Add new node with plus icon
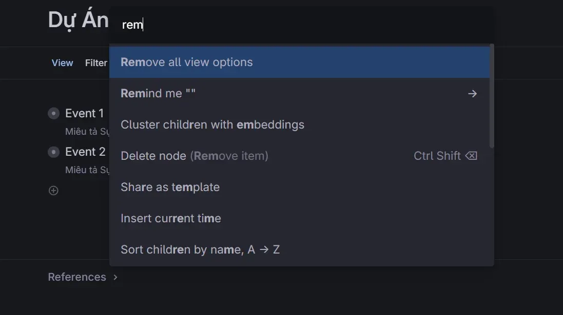The image size is (563, 315). point(53,191)
